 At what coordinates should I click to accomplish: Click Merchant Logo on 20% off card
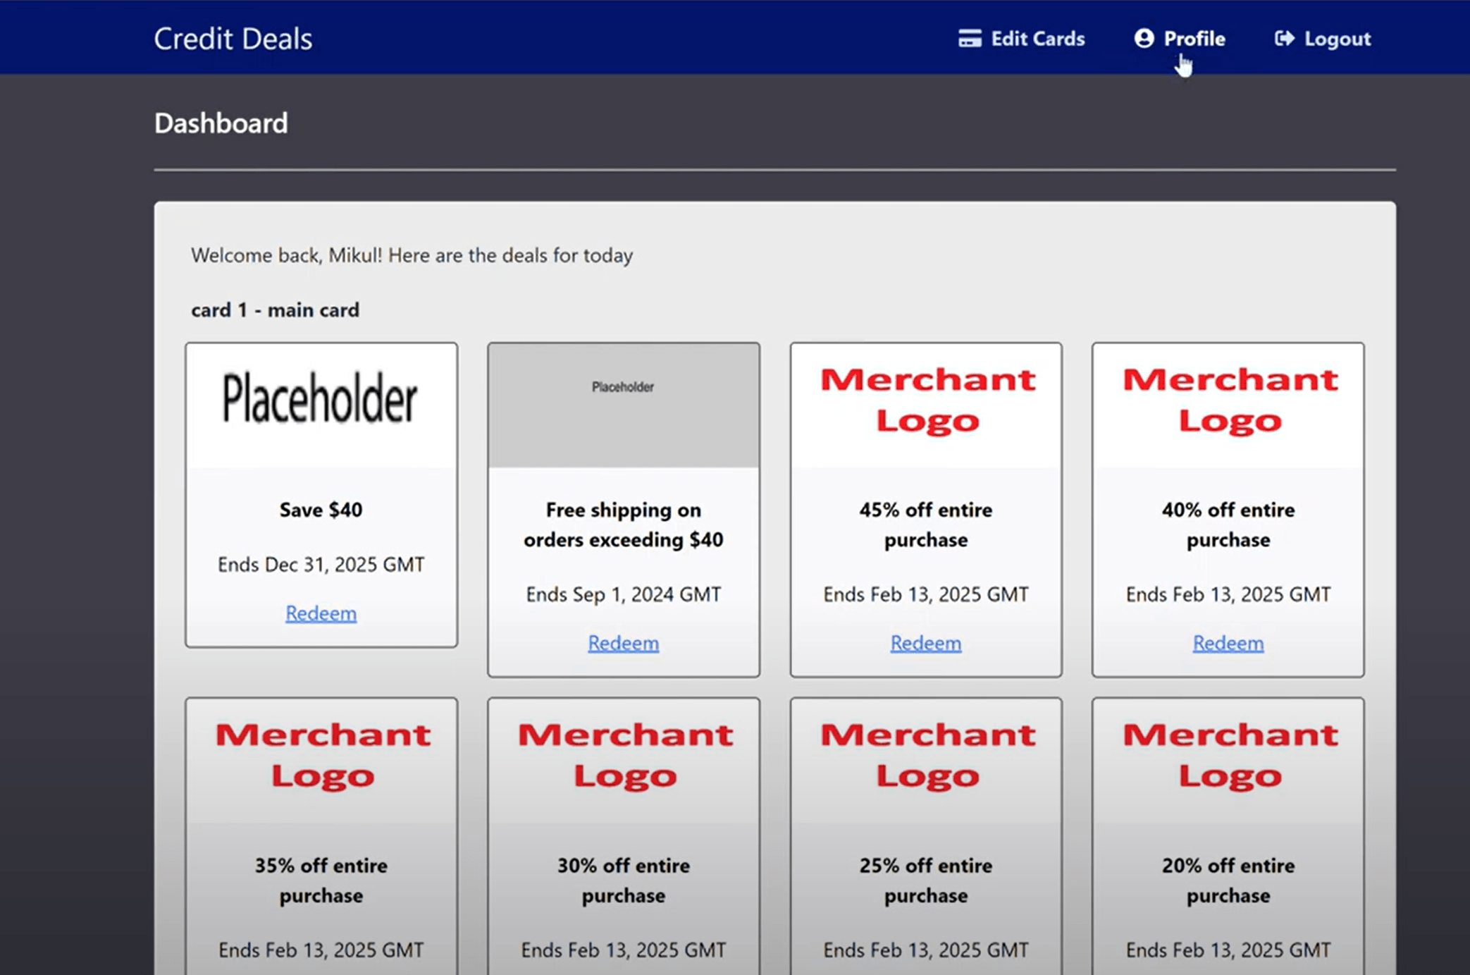click(1229, 756)
